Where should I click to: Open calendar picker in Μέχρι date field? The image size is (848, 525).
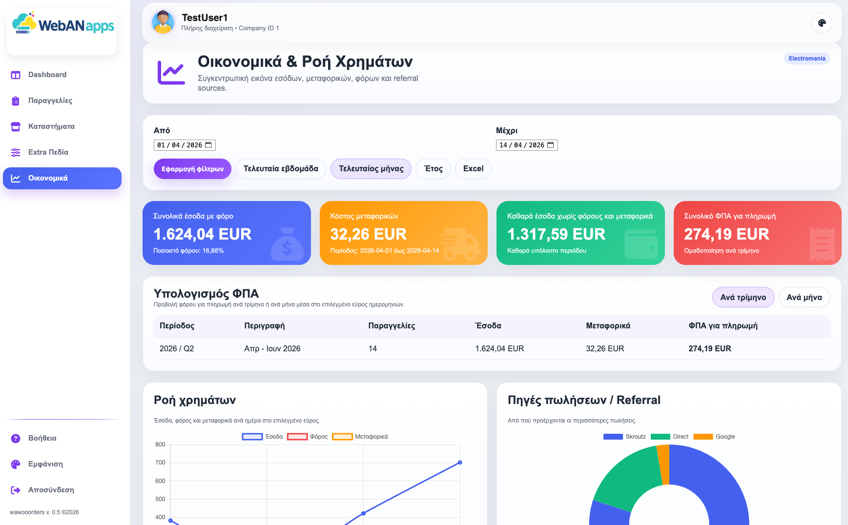coord(551,145)
